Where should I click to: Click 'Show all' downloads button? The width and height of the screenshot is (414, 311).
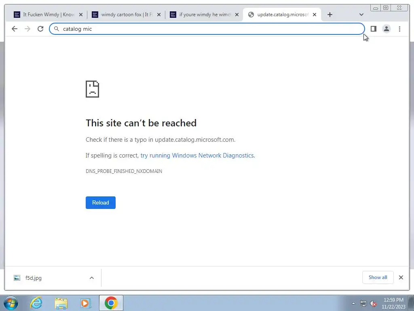[378, 277]
